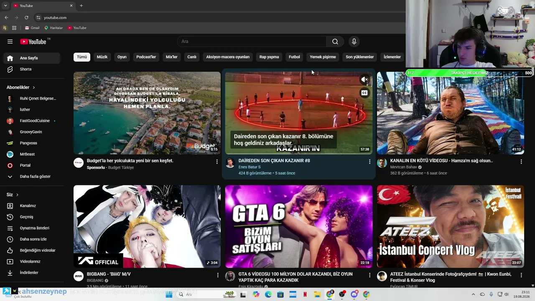Open more options for KANALIN EN KÖTÜ VİDEOSU
Image resolution: width=535 pixels, height=301 pixels.
521,161
